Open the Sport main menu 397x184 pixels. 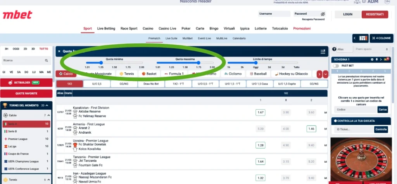pos(88,29)
